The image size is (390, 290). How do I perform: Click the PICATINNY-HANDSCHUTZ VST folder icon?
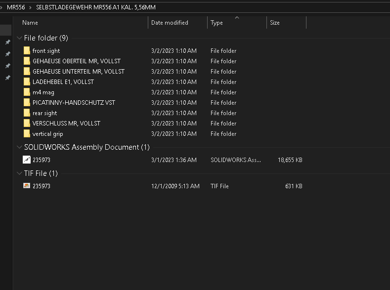pos(27,102)
